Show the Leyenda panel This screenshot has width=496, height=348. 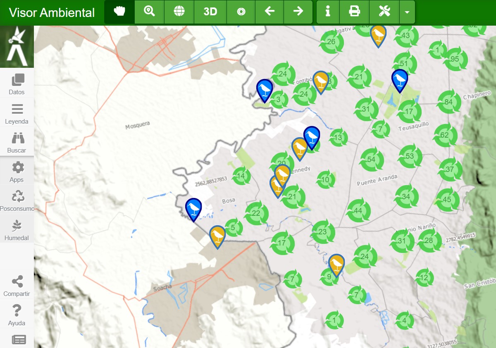[17, 114]
